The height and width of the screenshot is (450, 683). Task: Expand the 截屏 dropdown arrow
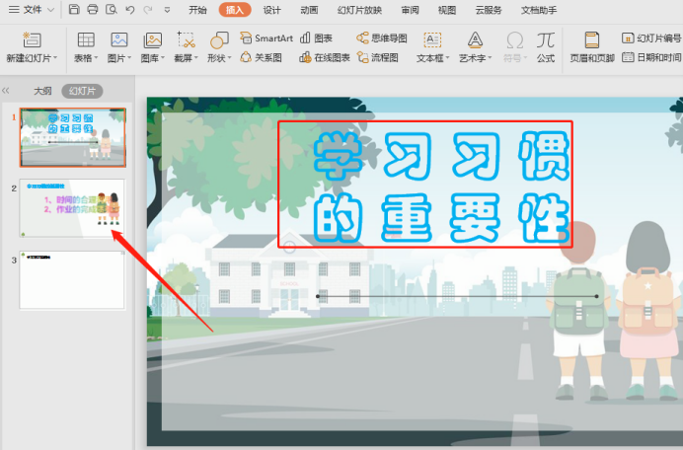[x=196, y=58]
